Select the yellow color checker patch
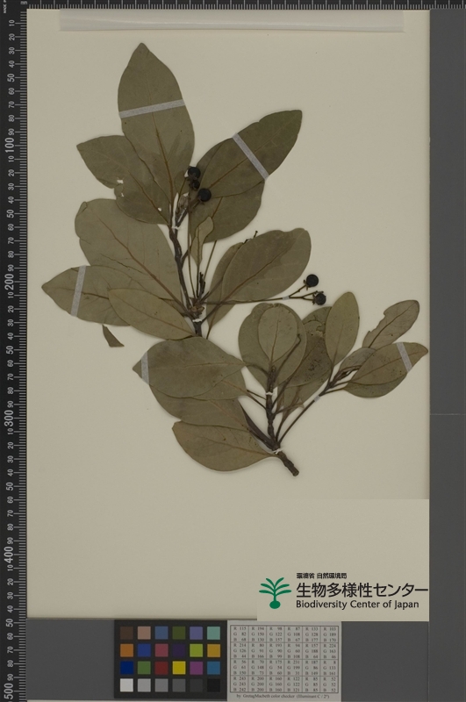 point(179,668)
